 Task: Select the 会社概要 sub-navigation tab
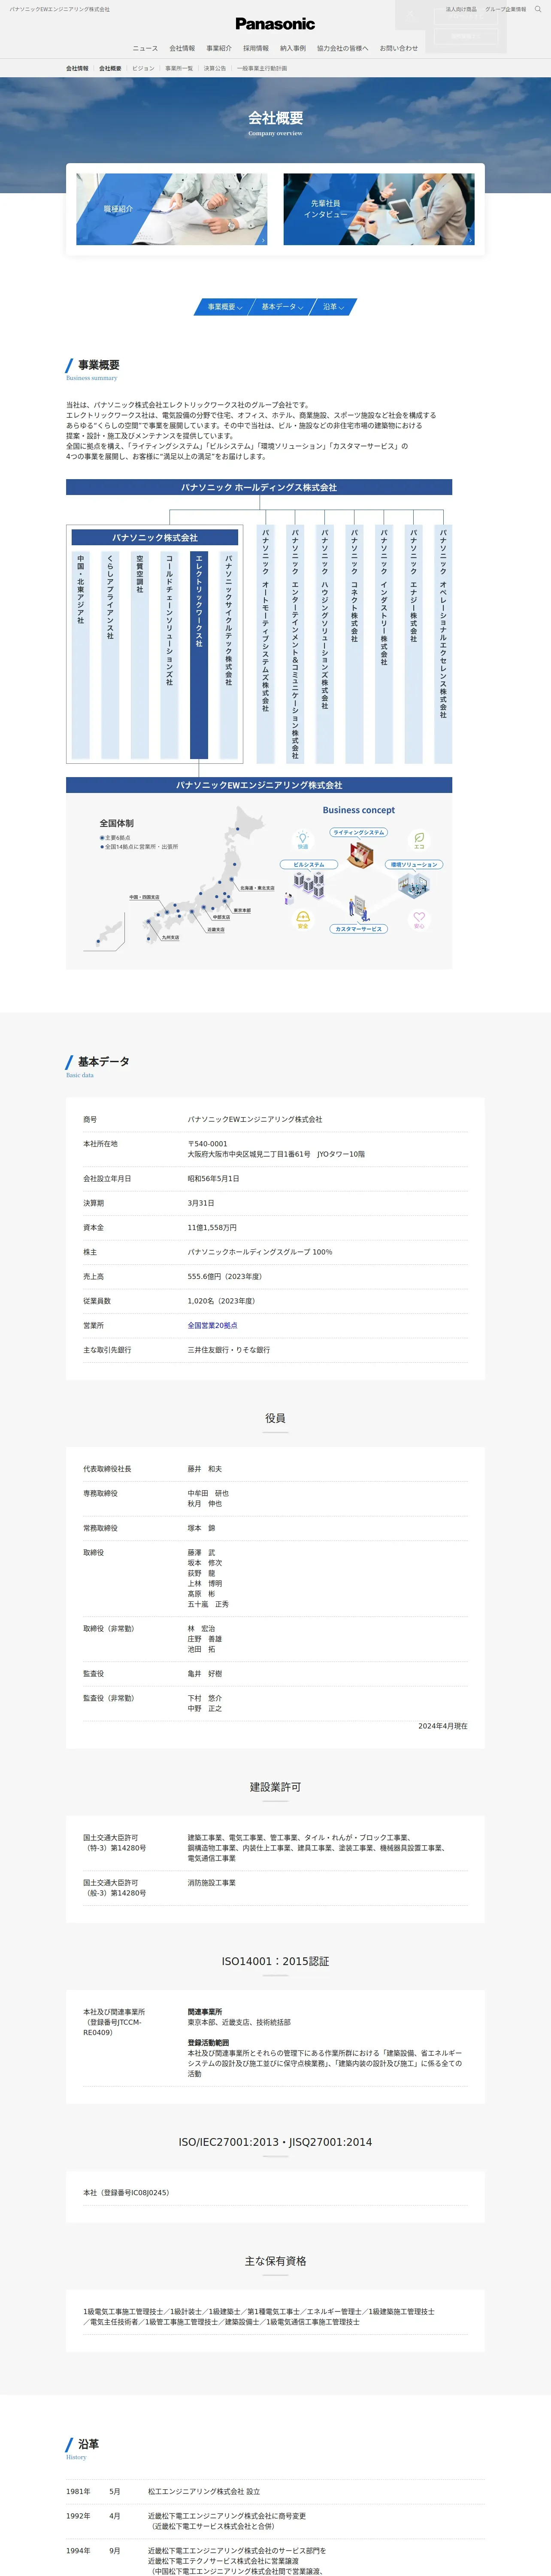110,69
